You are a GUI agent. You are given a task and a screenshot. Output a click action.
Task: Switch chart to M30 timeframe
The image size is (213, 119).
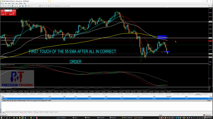pos(58,6)
